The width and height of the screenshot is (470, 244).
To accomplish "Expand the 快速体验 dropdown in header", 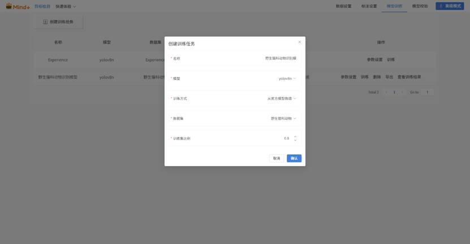I will pos(66,7).
